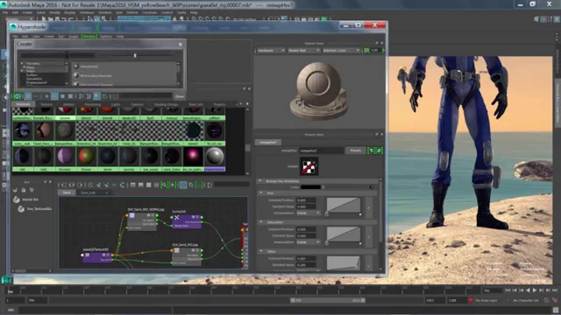Switch to the Shading Groups tab
Screen dimensions: 561x315
[166, 104]
